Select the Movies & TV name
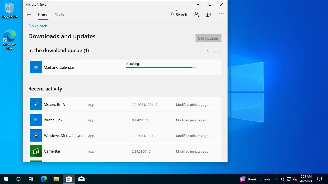328x184 pixels. [x=55, y=105]
